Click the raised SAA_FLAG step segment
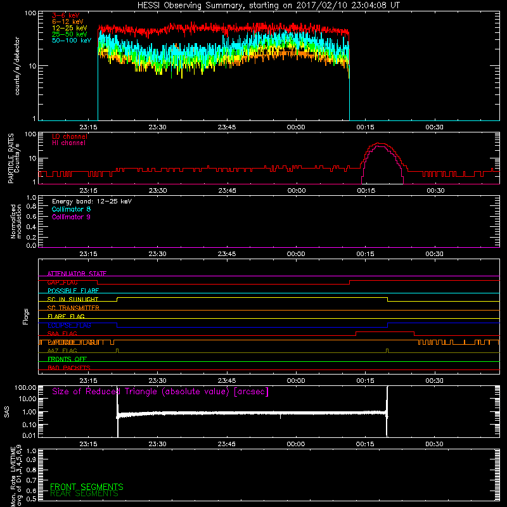The height and width of the screenshot is (507, 507). point(385,331)
